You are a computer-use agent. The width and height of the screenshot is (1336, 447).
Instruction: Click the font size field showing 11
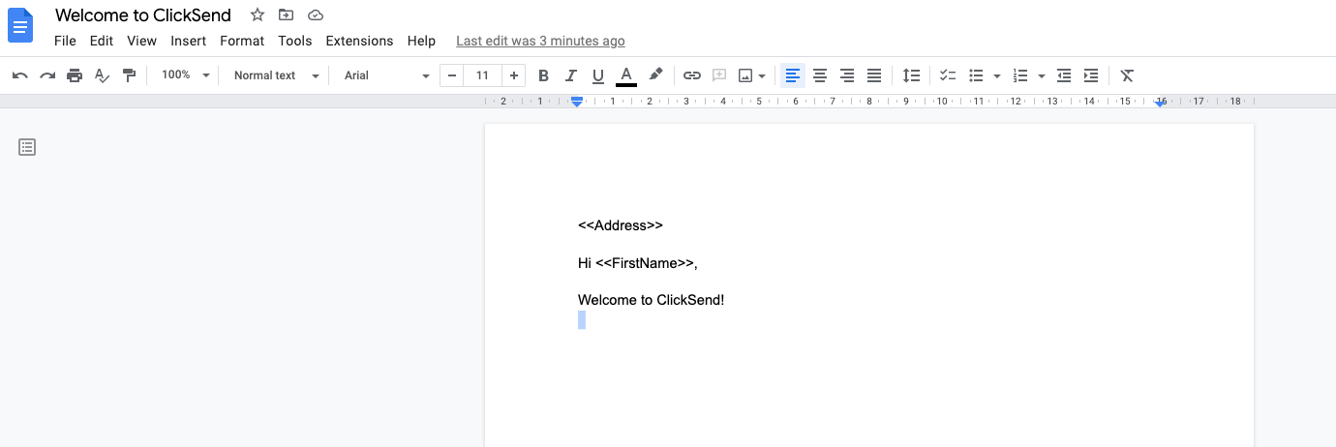tap(483, 75)
